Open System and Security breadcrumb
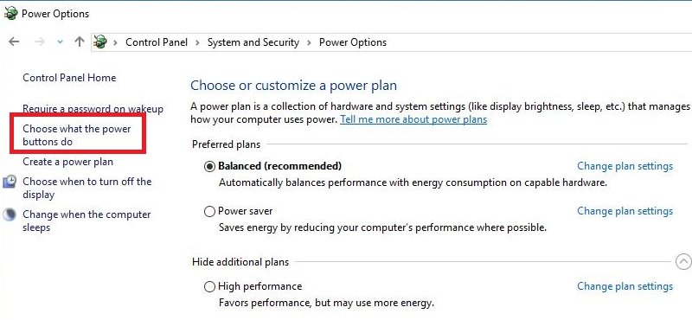This screenshot has height=320, width=692. tap(253, 42)
